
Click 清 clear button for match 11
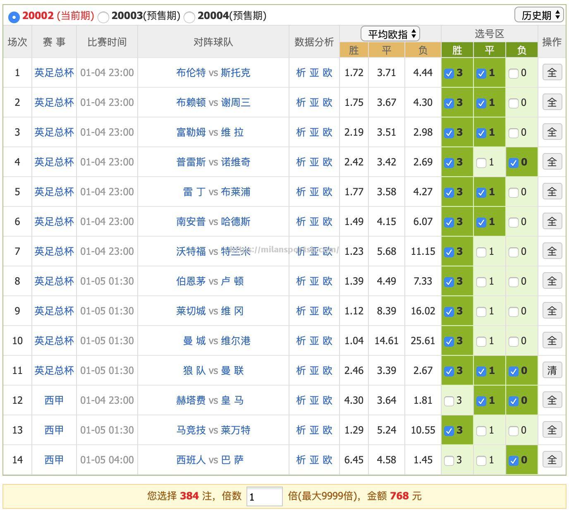tap(552, 370)
